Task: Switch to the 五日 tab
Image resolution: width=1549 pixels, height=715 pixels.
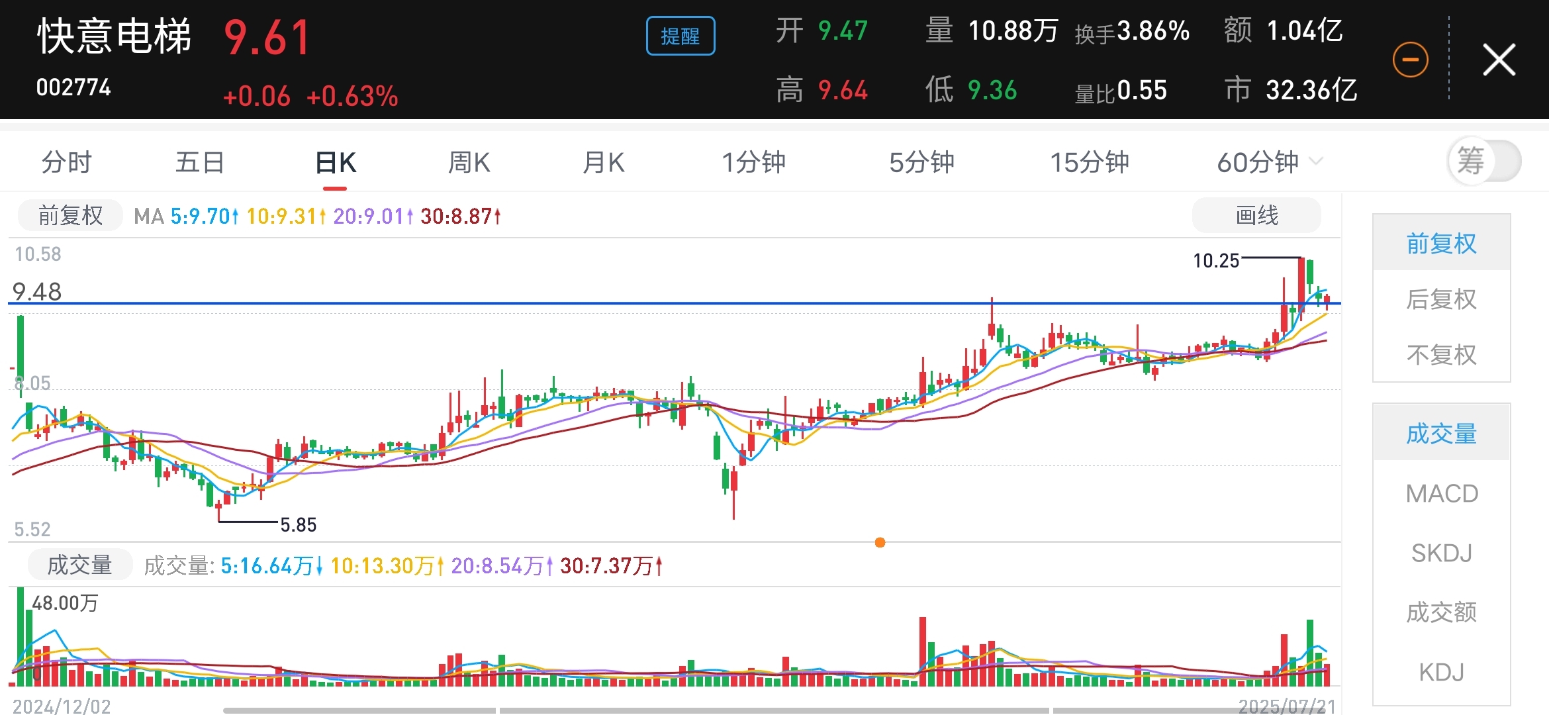Action: pyautogui.click(x=200, y=162)
